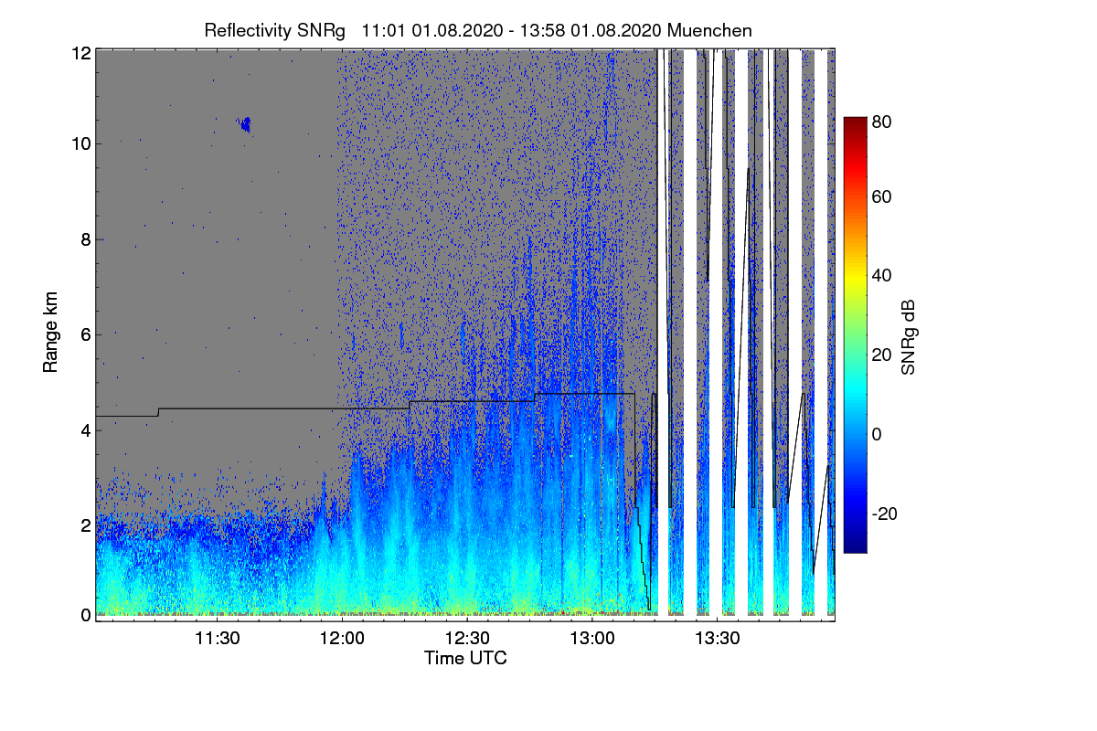Image resolution: width=1097 pixels, height=731 pixels.
Task: Click the 13:30 time tick label
Action: pyautogui.click(x=718, y=638)
